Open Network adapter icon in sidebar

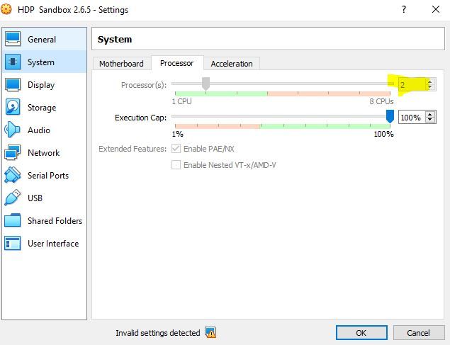click(x=13, y=153)
